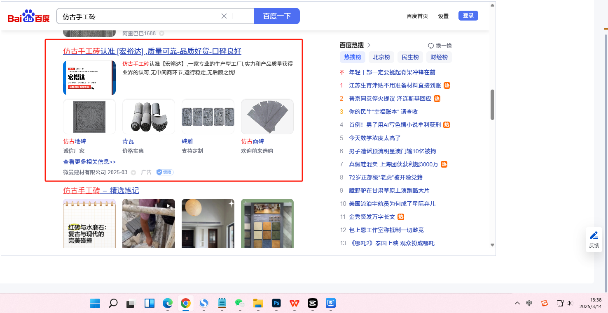The height and width of the screenshot is (313, 608).
Task: Open hot search 普京同意停火提议 泽连斯基回应
Action: (390, 99)
